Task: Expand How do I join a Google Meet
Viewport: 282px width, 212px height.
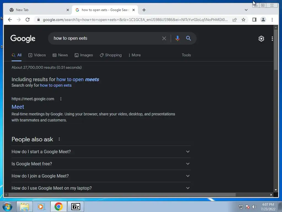Action: coord(101,176)
